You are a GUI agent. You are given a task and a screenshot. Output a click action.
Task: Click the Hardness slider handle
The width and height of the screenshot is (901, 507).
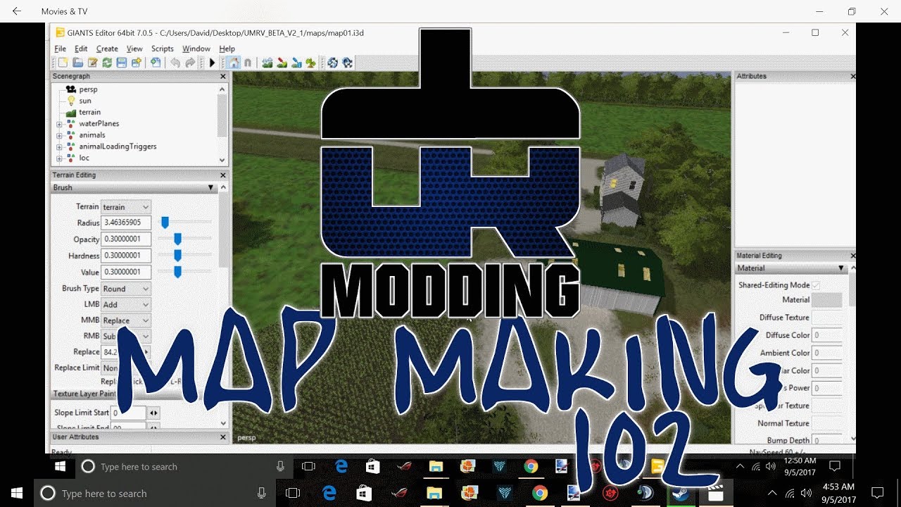click(177, 255)
